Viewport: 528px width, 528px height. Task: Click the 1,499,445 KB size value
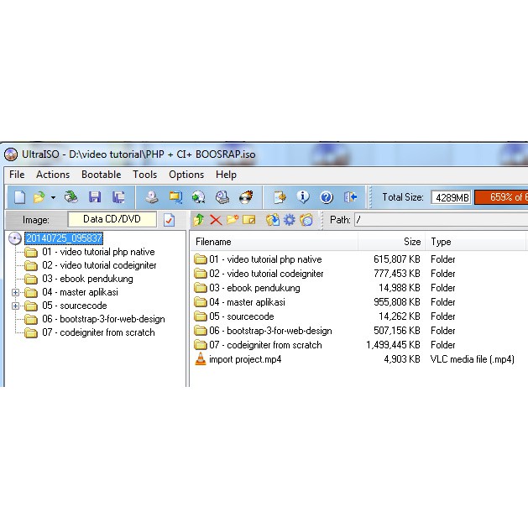pos(393,345)
